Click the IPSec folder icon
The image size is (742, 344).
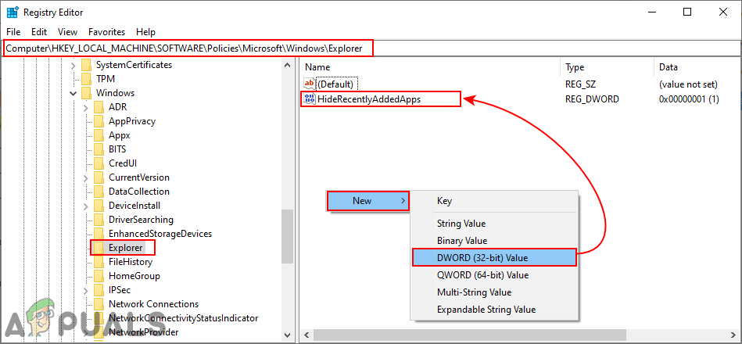coord(99,290)
